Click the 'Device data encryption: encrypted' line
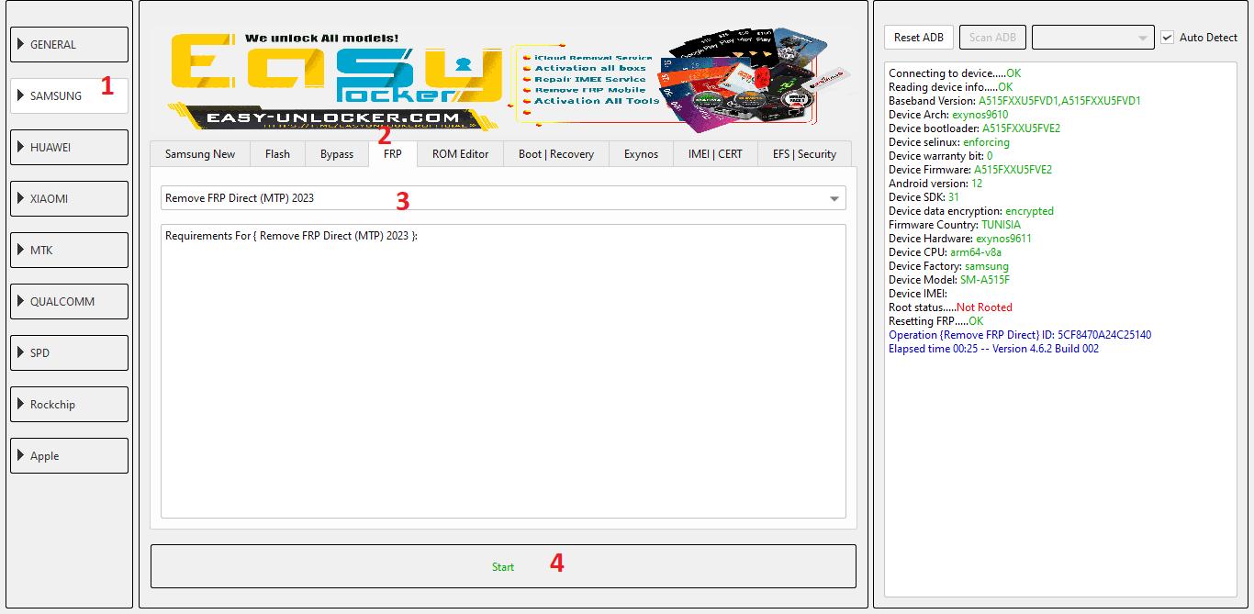The image size is (1254, 614). point(971,211)
